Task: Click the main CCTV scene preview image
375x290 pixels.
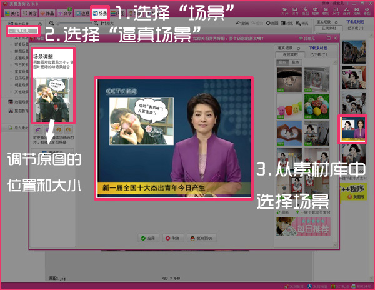Action: [172, 139]
